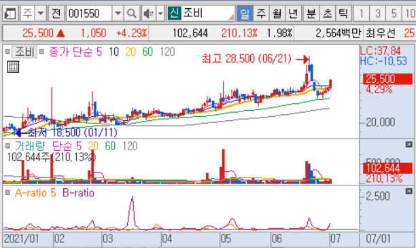Click the A-ratio 5 indicator label
416x248 pixels.
point(35,193)
